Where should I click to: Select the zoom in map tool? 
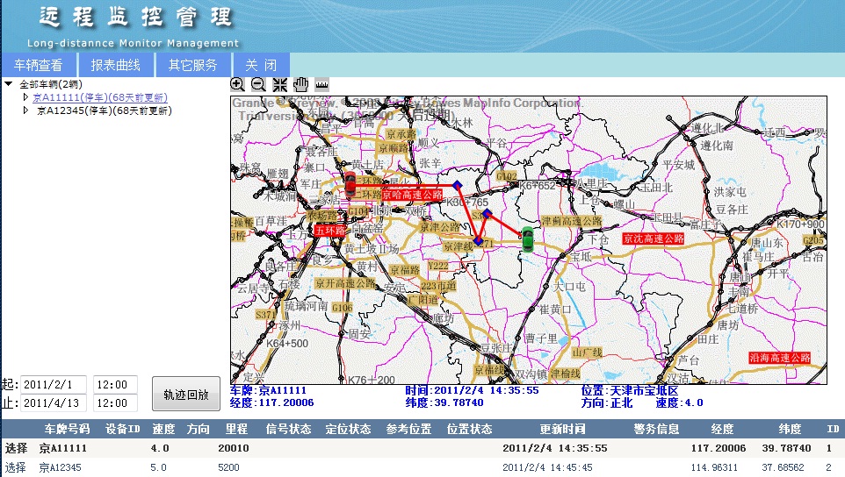coord(237,84)
